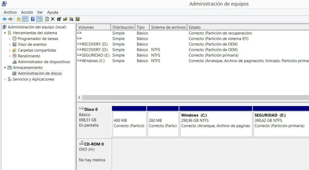Expand the Visor de eventos node
This screenshot has height=170, width=309.
pyautogui.click(x=10, y=45)
